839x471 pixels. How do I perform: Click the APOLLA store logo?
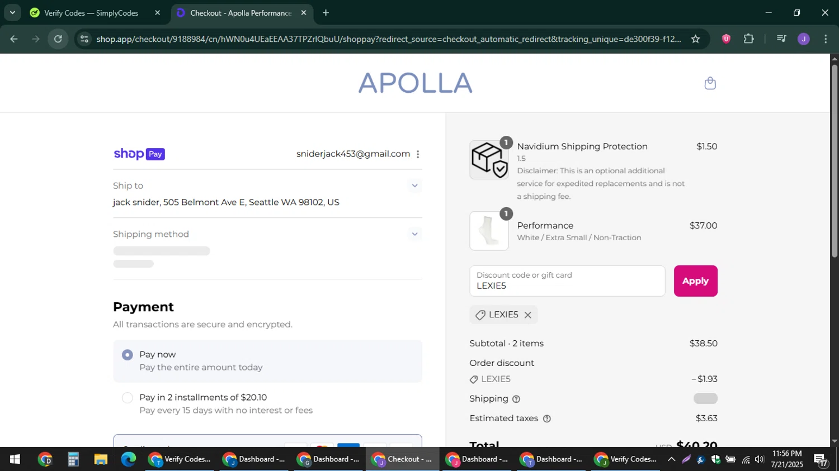coord(415,83)
